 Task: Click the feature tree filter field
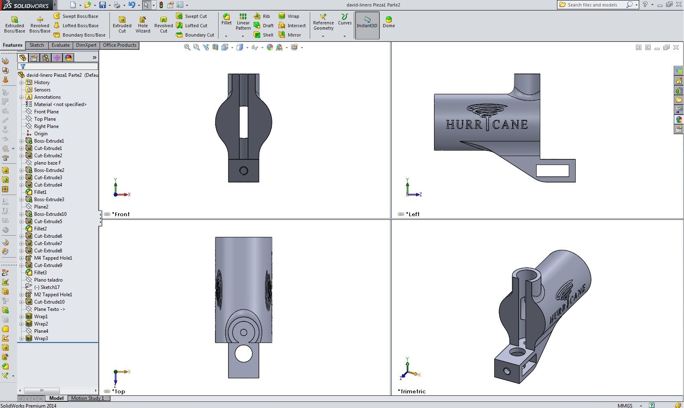[58, 66]
